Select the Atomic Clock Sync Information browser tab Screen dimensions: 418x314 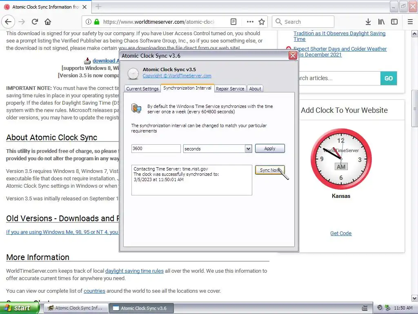click(x=46, y=7)
